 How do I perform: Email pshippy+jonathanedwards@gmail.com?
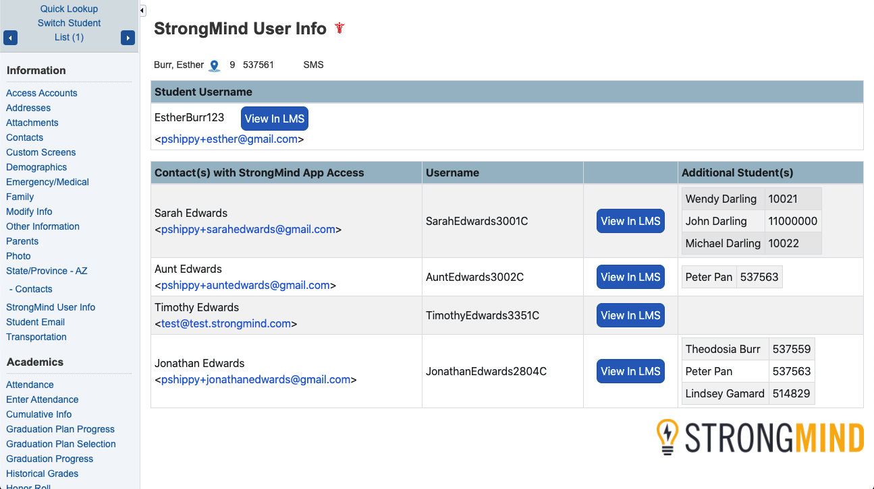256,380
